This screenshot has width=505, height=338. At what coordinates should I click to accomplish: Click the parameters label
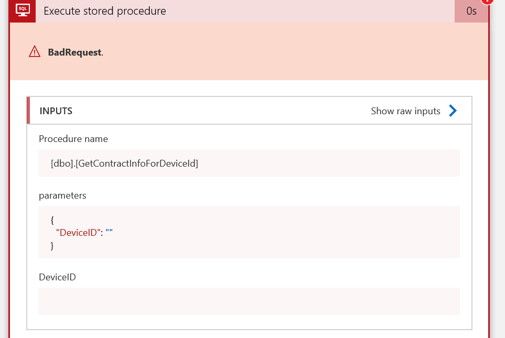coord(62,195)
